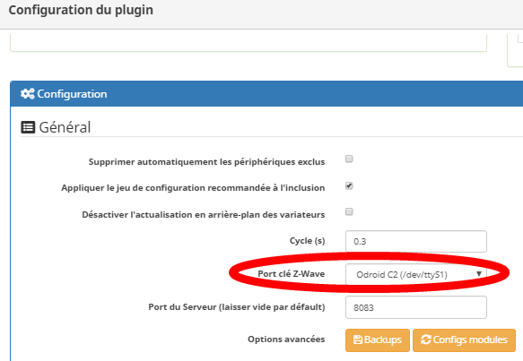The height and width of the screenshot is (361, 523).
Task: Click the gears icon in Configuration header
Action: click(27, 93)
